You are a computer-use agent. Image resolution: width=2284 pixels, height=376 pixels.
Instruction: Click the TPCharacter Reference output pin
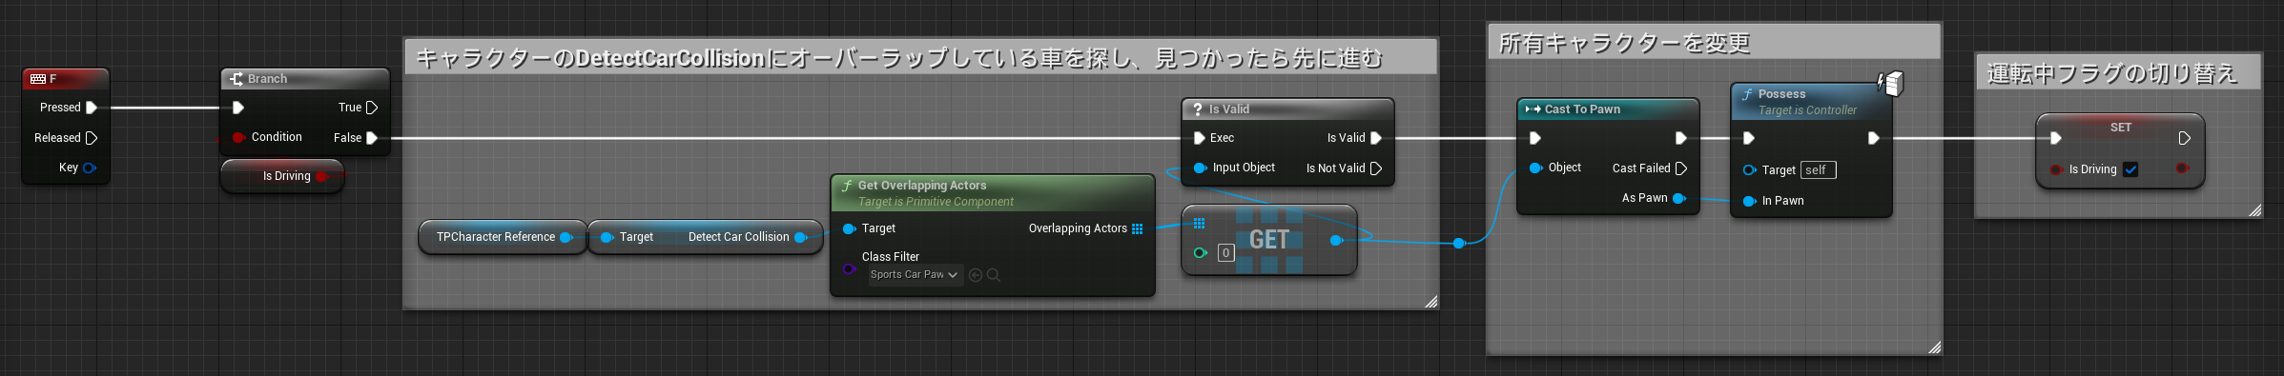point(566,237)
